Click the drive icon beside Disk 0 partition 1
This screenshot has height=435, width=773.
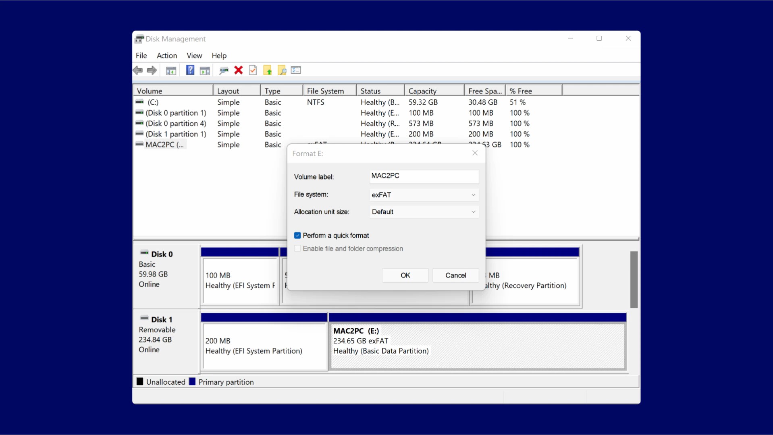[139, 112]
